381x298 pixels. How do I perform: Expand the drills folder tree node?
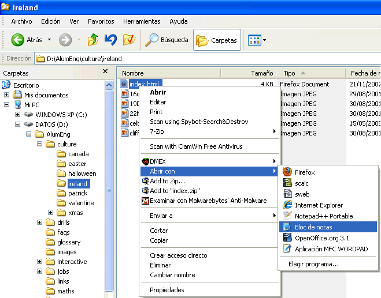pos(40,222)
